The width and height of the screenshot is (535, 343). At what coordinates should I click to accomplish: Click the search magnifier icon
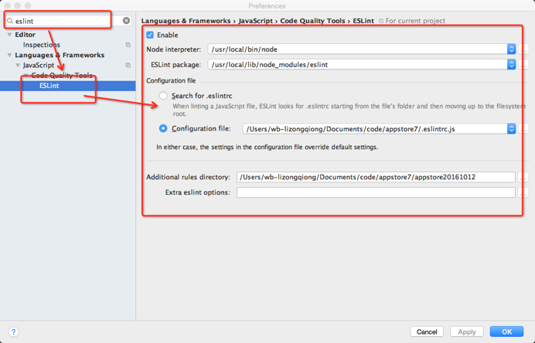(x=10, y=21)
